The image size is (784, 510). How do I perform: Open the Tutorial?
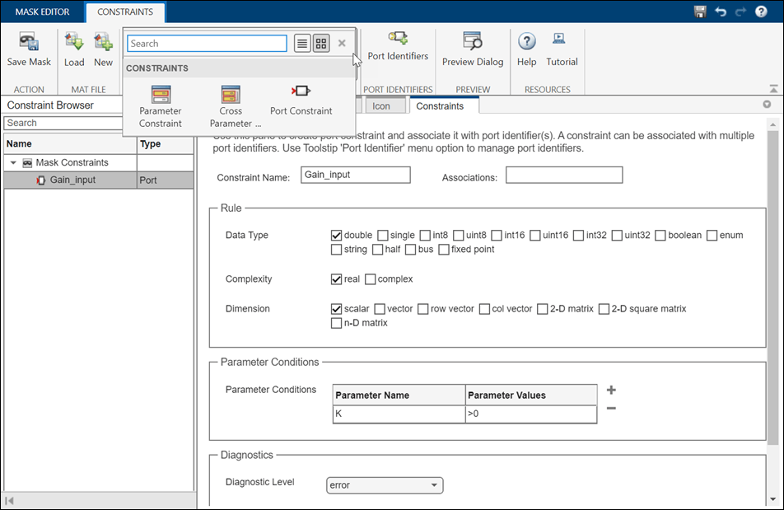(x=562, y=49)
